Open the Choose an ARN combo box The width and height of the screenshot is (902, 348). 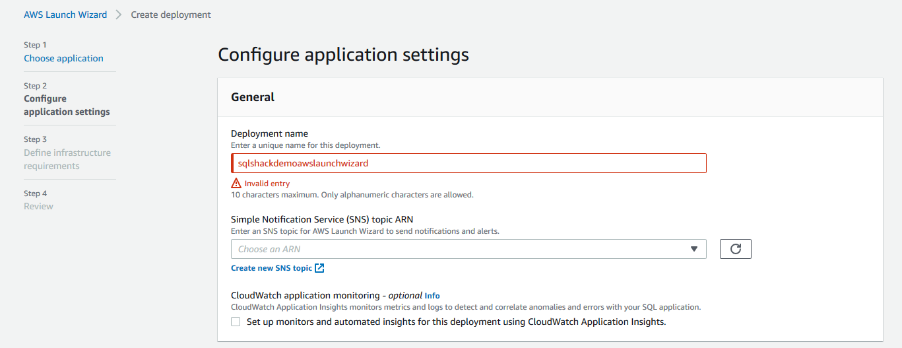[x=462, y=249]
